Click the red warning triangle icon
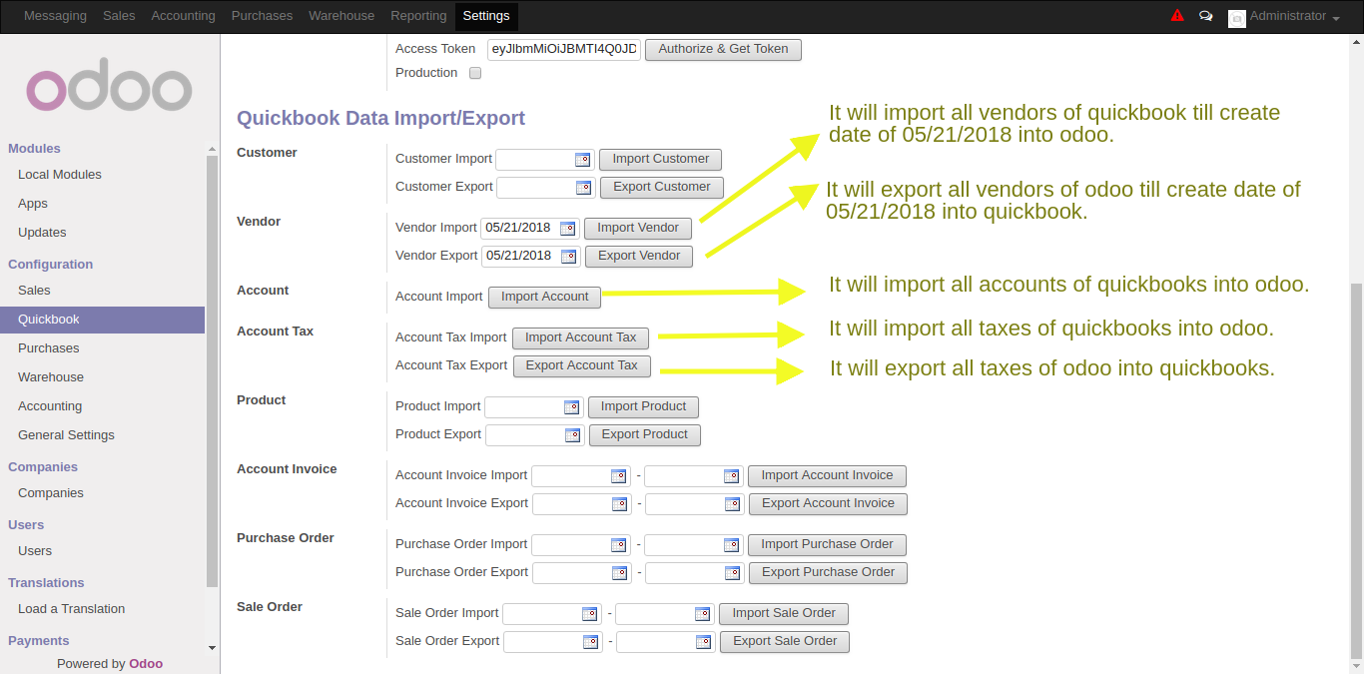Viewport: 1364px width, 674px height. tap(1177, 16)
